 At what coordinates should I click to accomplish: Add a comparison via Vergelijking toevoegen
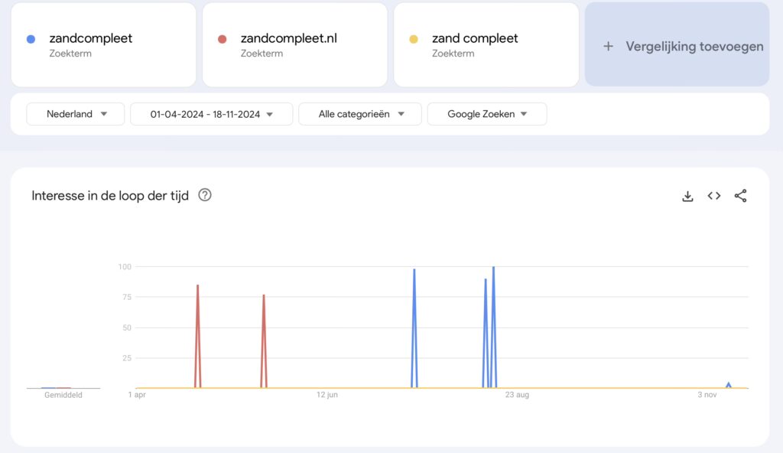coord(677,44)
